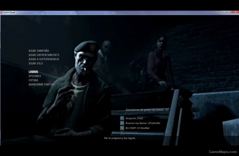239x156 pixels.
Task: Join RU COOP-12 SharNet server
Action: 137,128
